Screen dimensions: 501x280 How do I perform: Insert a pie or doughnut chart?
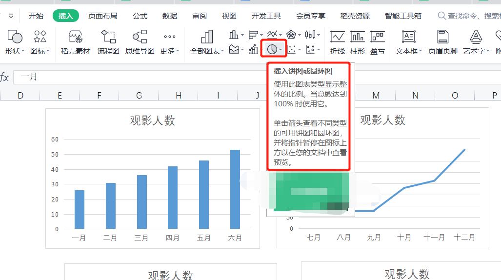272,49
